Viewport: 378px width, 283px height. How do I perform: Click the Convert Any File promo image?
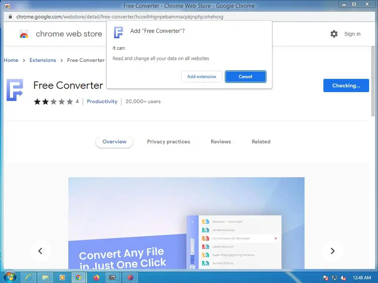pyautogui.click(x=186, y=223)
